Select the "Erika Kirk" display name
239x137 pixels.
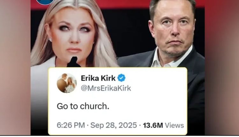pyautogui.click(x=98, y=78)
